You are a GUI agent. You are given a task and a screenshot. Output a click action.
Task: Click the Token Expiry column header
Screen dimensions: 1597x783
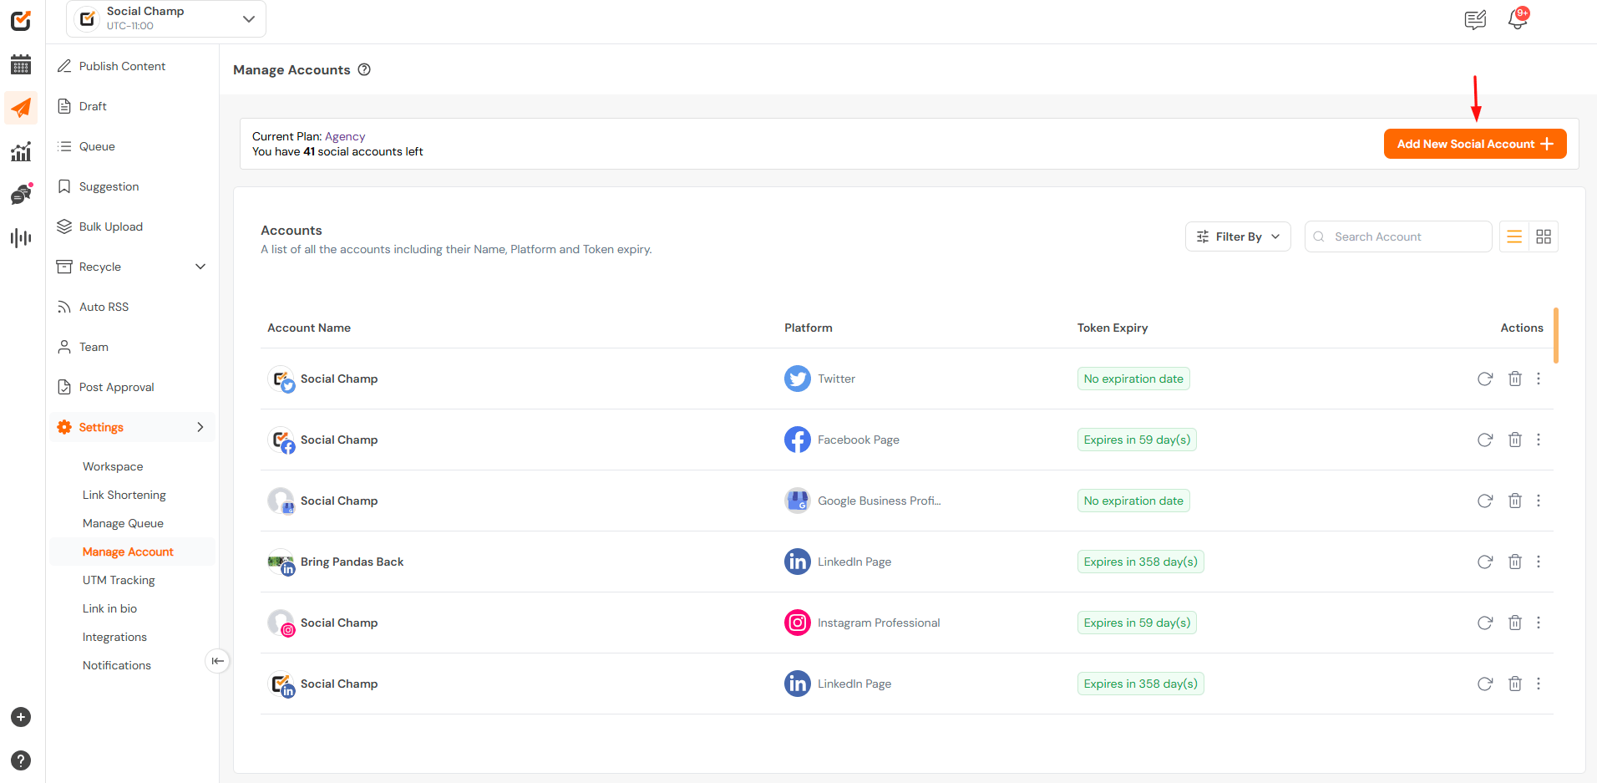(1113, 328)
